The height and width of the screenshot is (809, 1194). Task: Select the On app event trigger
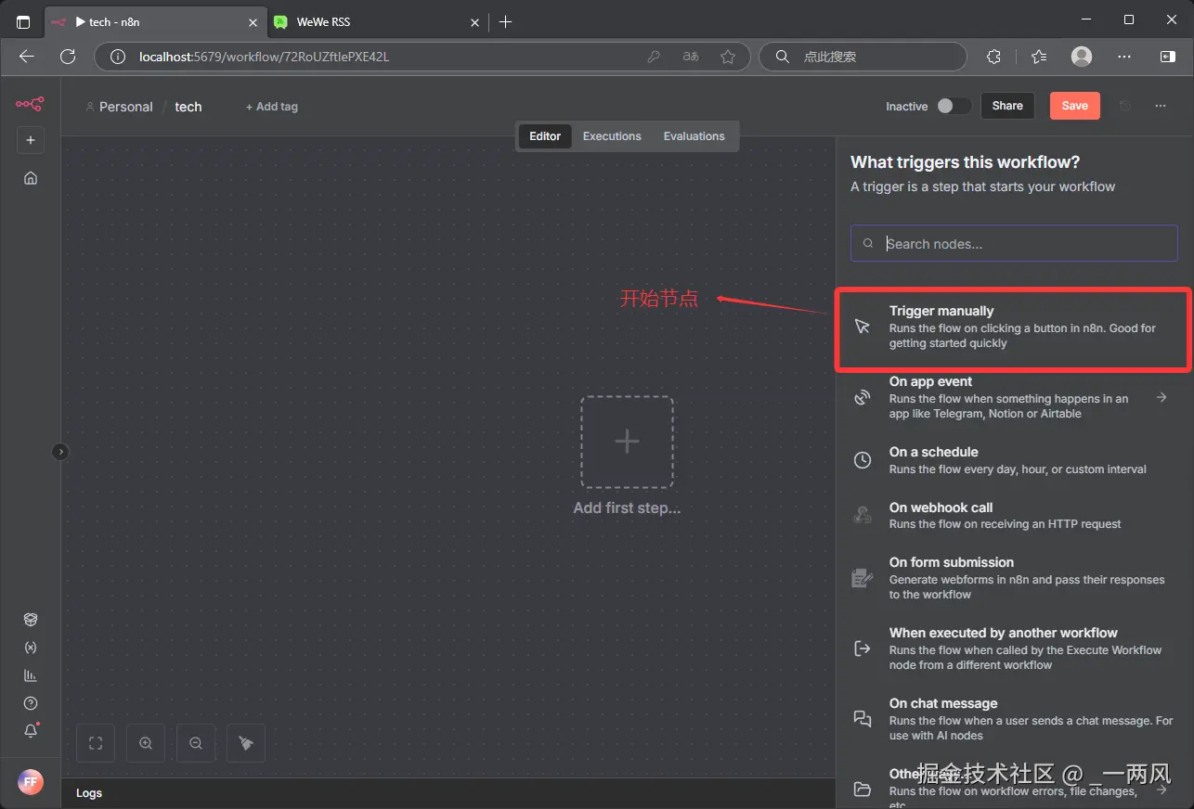tap(1014, 397)
